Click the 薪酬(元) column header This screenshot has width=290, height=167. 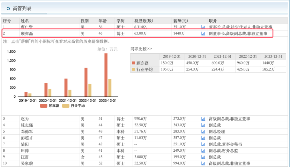181,21
